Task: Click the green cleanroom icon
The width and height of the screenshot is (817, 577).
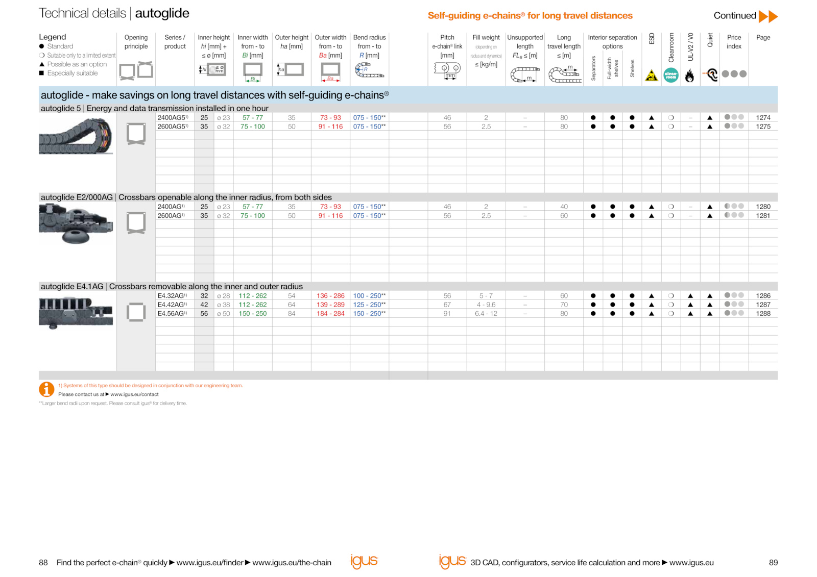Action: [671, 75]
